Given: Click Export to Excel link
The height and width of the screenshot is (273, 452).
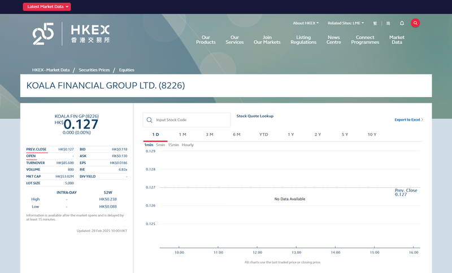Looking at the screenshot, I should [x=408, y=120].
